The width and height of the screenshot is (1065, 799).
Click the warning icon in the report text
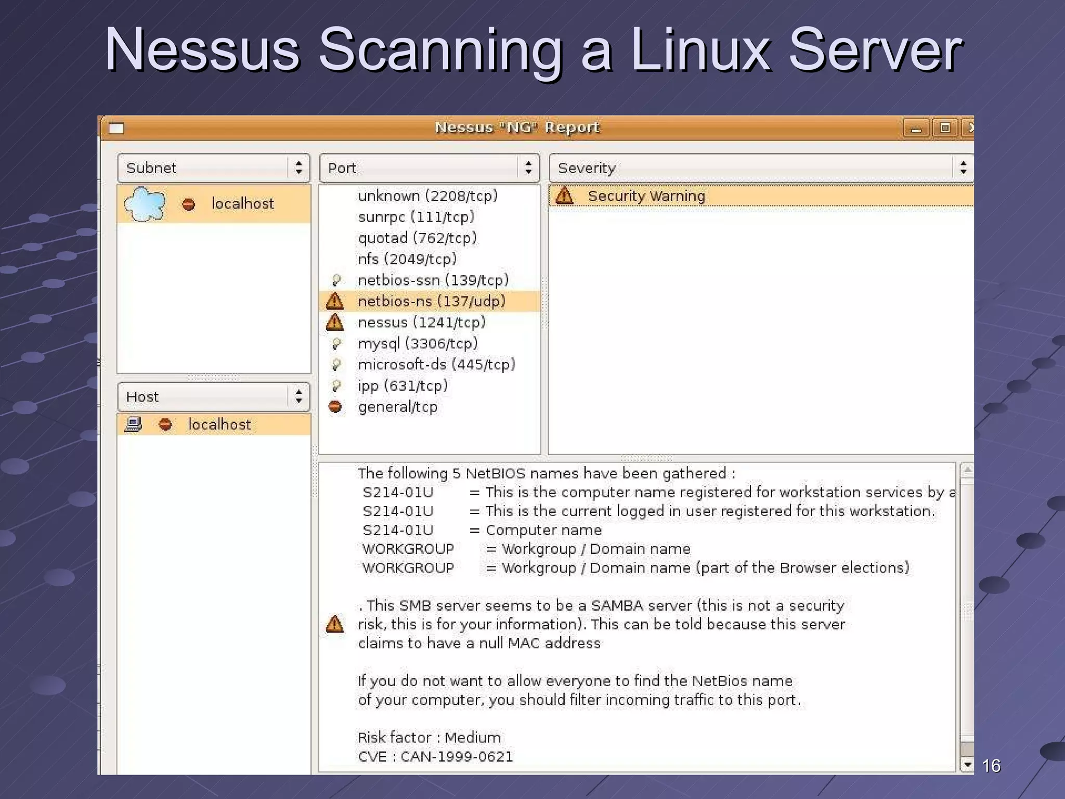tap(335, 624)
